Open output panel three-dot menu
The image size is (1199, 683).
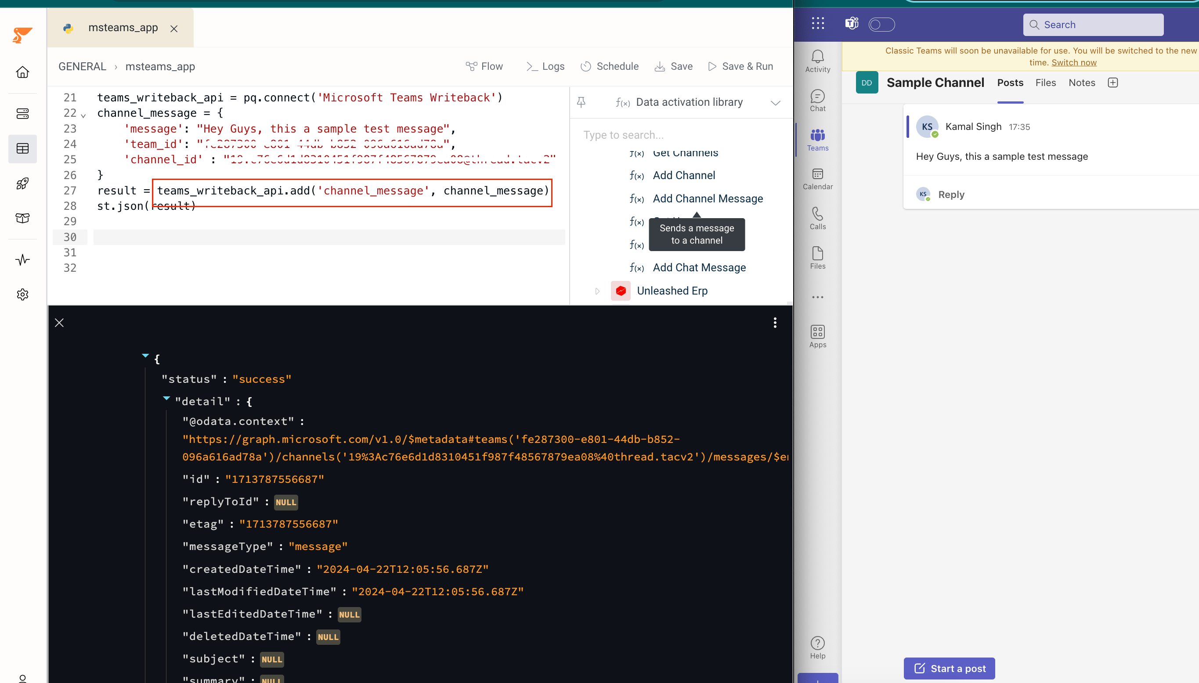pos(775,323)
